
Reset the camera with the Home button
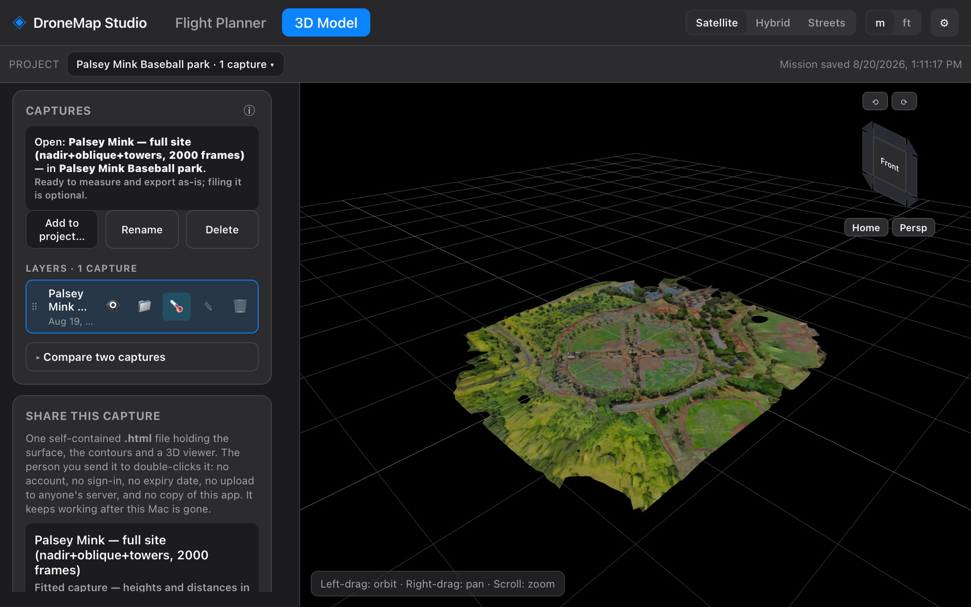[866, 228]
